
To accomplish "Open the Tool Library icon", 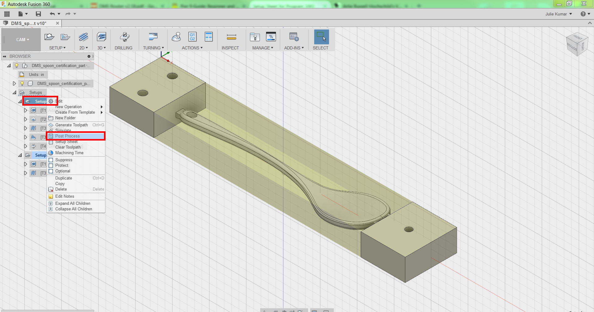I will click(255, 37).
